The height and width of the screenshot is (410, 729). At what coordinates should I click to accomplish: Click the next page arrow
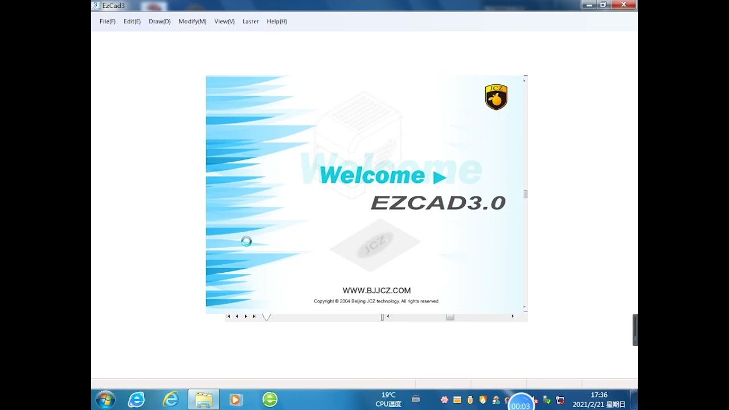point(245,317)
